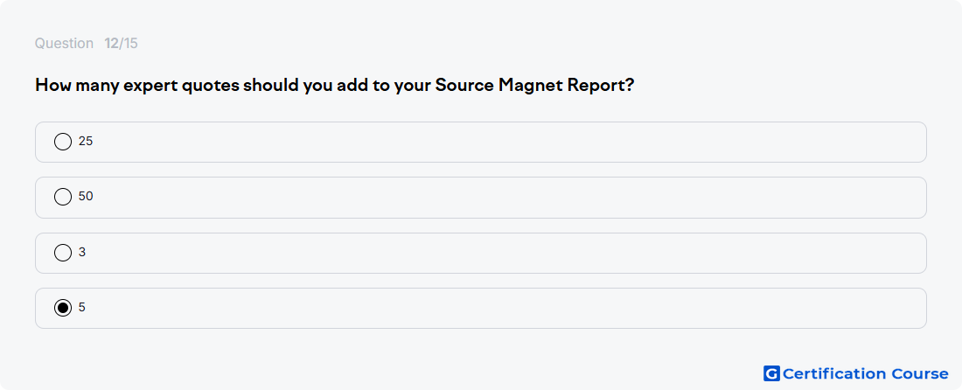Click the number label 5 option text

[82, 308]
